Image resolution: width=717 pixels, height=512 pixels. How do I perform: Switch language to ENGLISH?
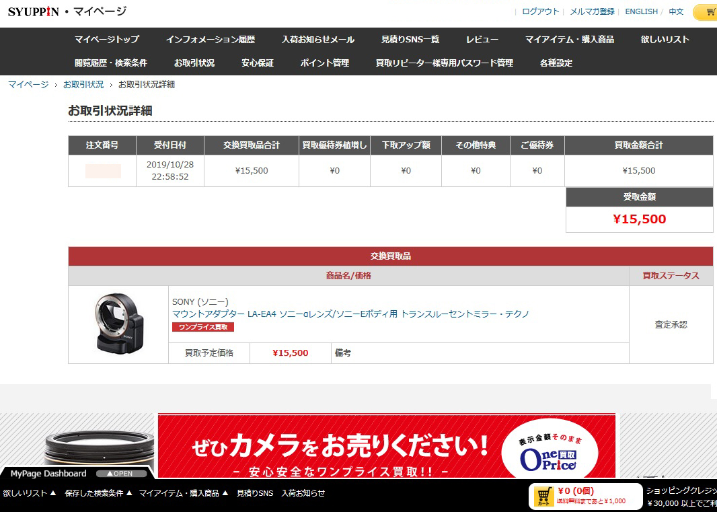641,11
